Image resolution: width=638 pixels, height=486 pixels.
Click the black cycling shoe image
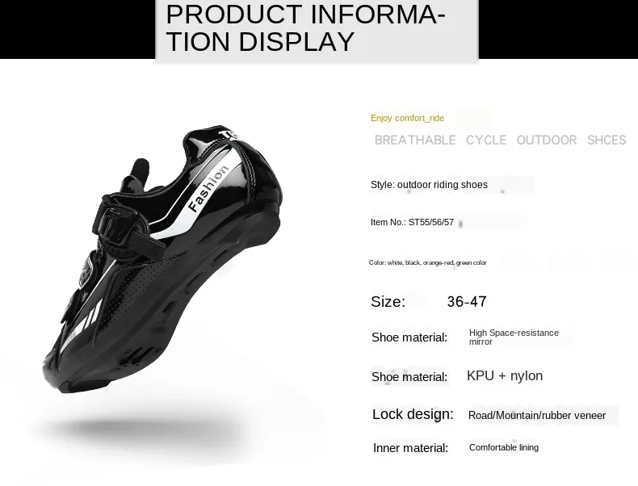[x=162, y=259]
